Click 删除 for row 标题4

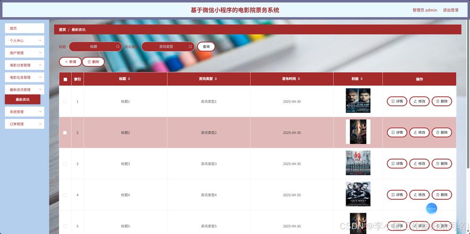442,195
